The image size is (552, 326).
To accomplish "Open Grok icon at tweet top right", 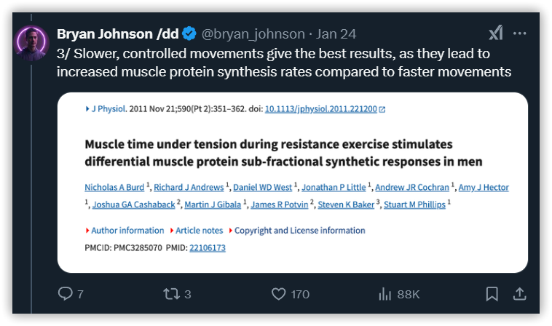I will [496, 33].
